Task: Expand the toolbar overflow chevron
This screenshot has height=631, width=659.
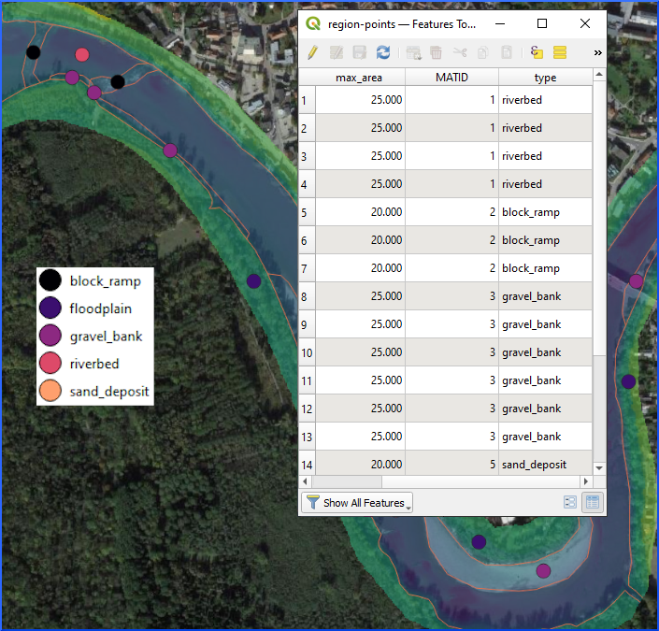Action: pyautogui.click(x=597, y=52)
